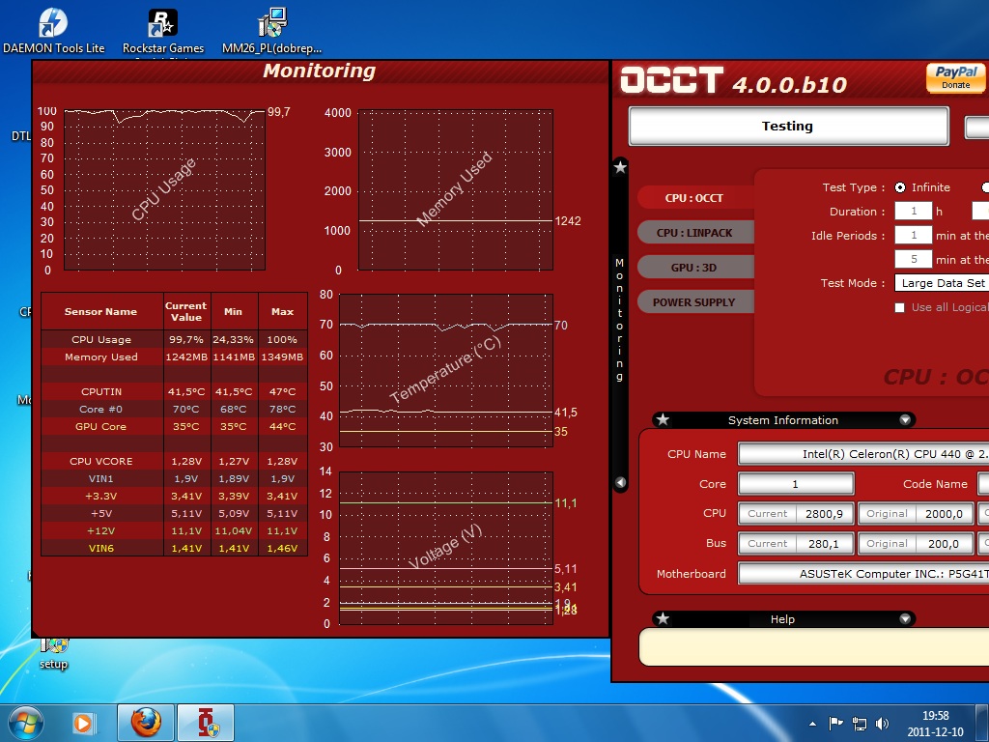Click the star at top of Monitoring sidebar

point(620,167)
